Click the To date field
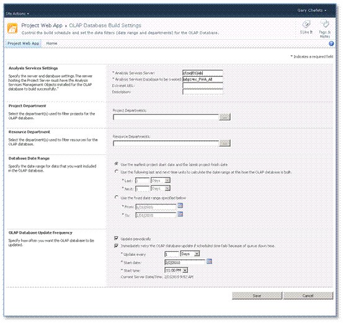 click(156, 215)
